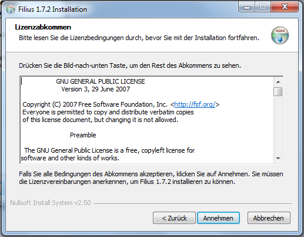Click inside the license agreement text box
The width and height of the screenshot is (304, 237).
pyautogui.click(x=147, y=120)
